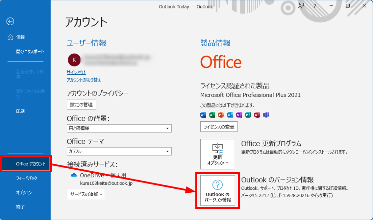Click the サインアウト link
This screenshot has height=220, width=373.
[x=76, y=72]
